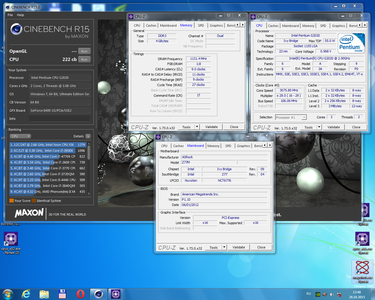This screenshot has width=375, height=300.
Task: Open Tools dropdown arrow in CPU-tab CPU-Z window
Action: (319, 127)
